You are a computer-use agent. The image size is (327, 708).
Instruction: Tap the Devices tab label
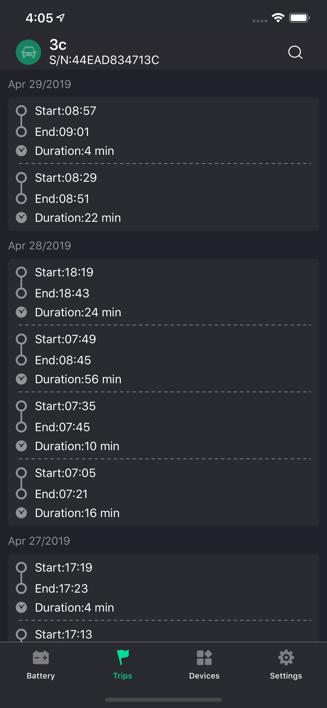pos(204,676)
